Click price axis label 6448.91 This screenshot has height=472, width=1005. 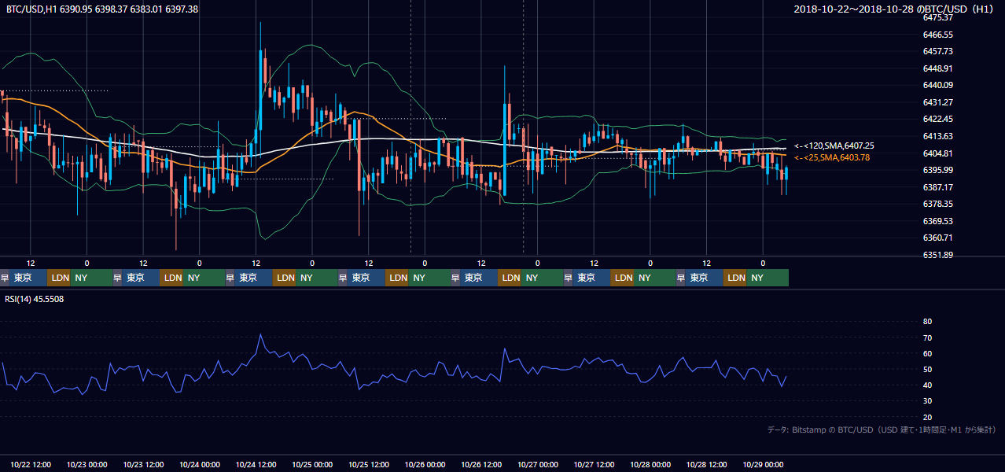(938, 68)
